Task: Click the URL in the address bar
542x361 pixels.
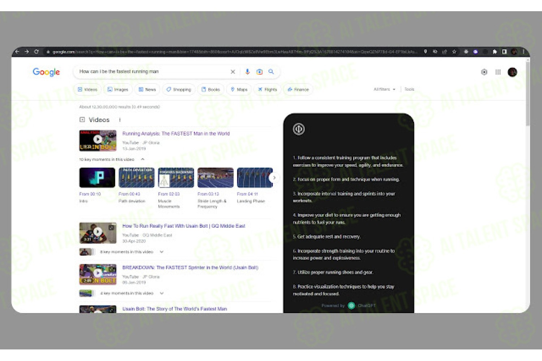Action: tap(235, 52)
